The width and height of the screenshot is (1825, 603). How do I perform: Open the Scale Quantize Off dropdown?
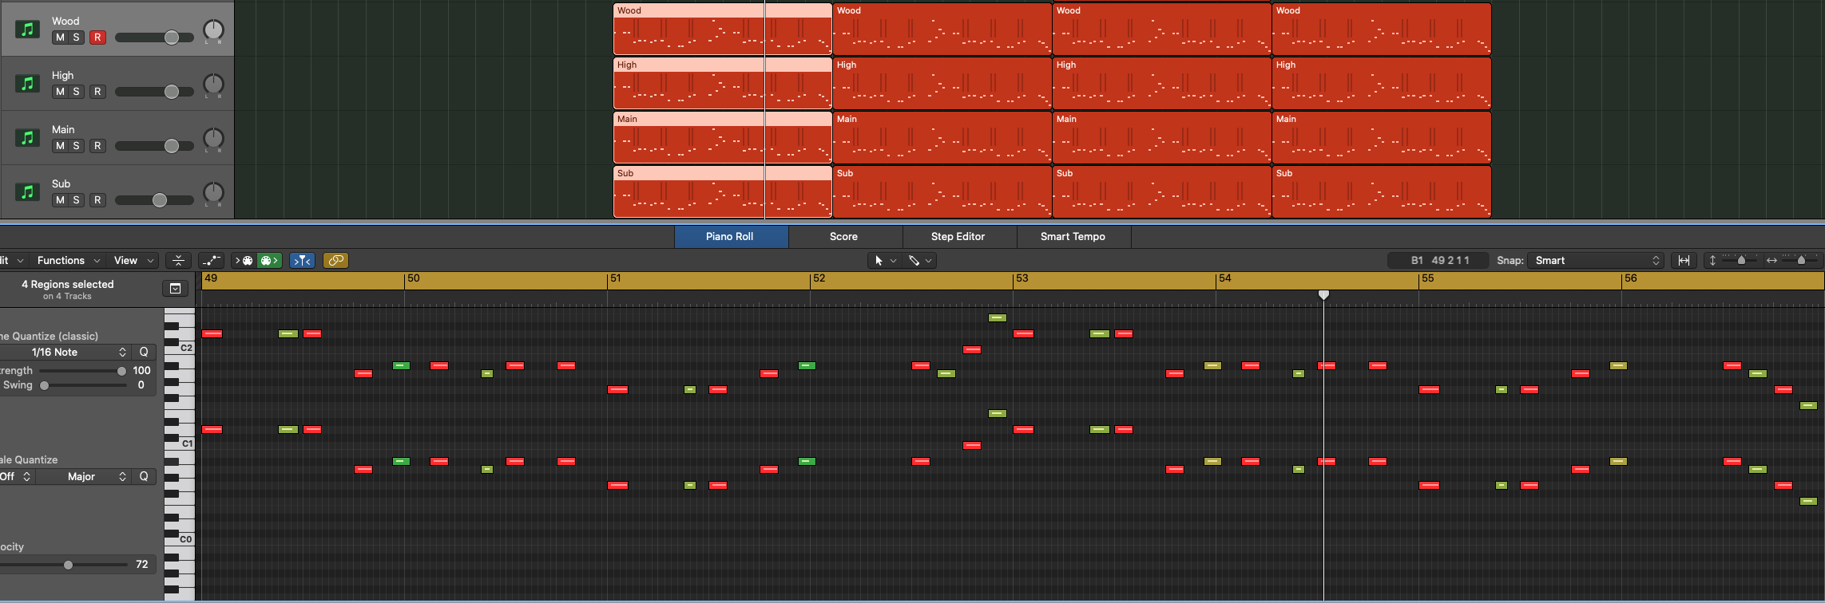tap(16, 476)
